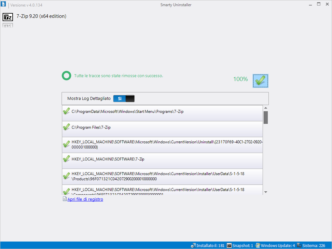This screenshot has height=249, width=332.
Task: Click the Smarty Uninstaller trash bin icon
Action: point(3,5)
